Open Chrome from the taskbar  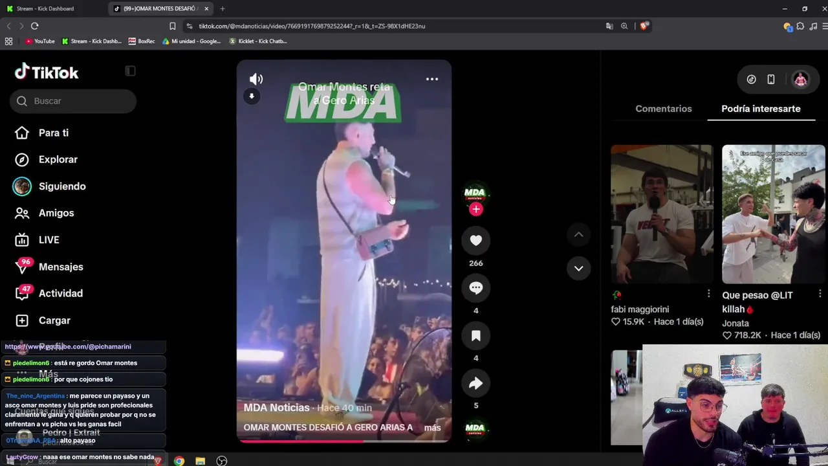tap(179, 461)
